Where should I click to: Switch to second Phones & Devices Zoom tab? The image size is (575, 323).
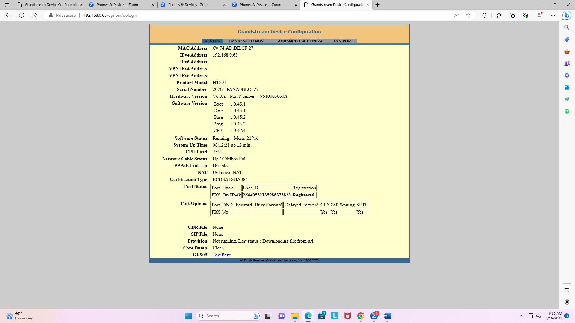click(x=189, y=5)
